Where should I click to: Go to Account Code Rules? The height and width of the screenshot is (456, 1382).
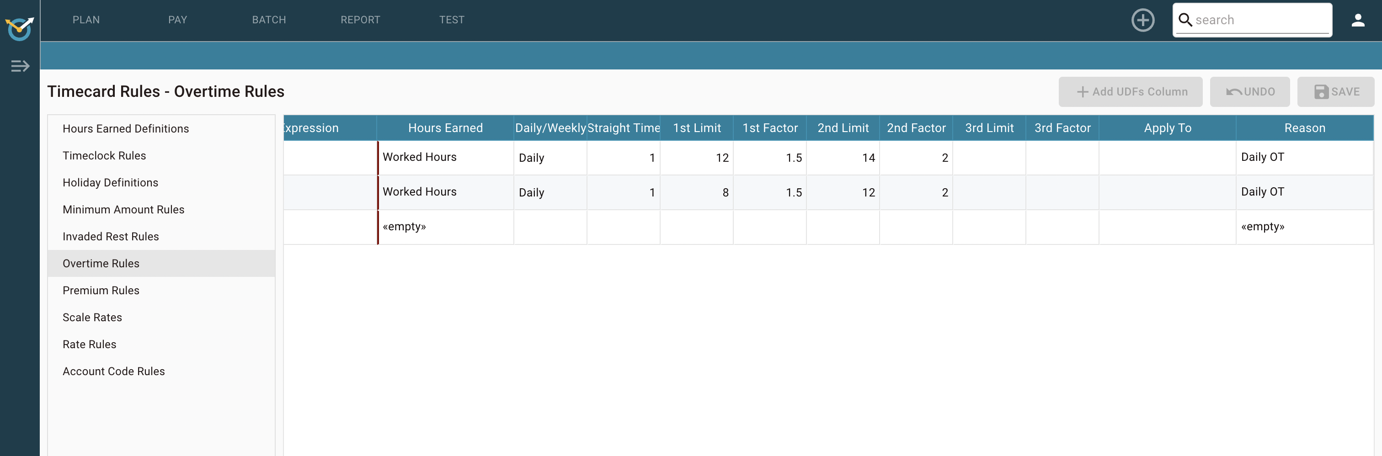point(114,371)
